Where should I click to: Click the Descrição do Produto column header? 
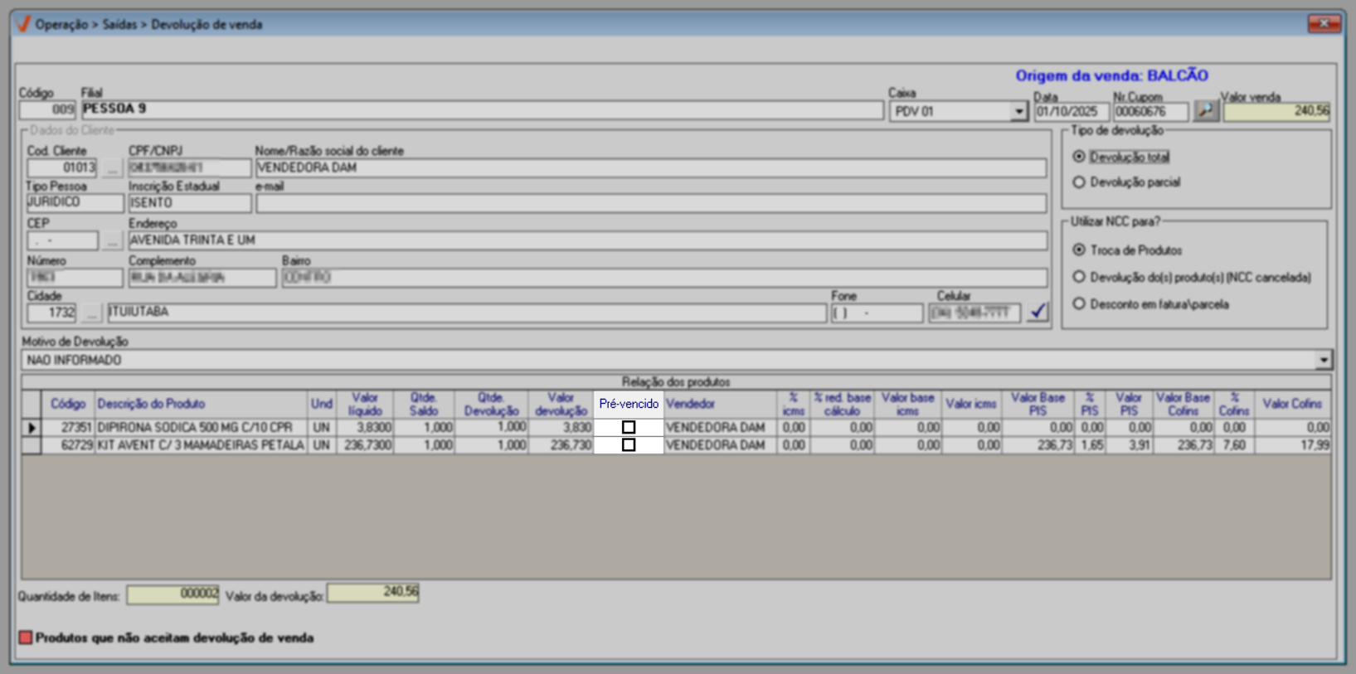(151, 404)
